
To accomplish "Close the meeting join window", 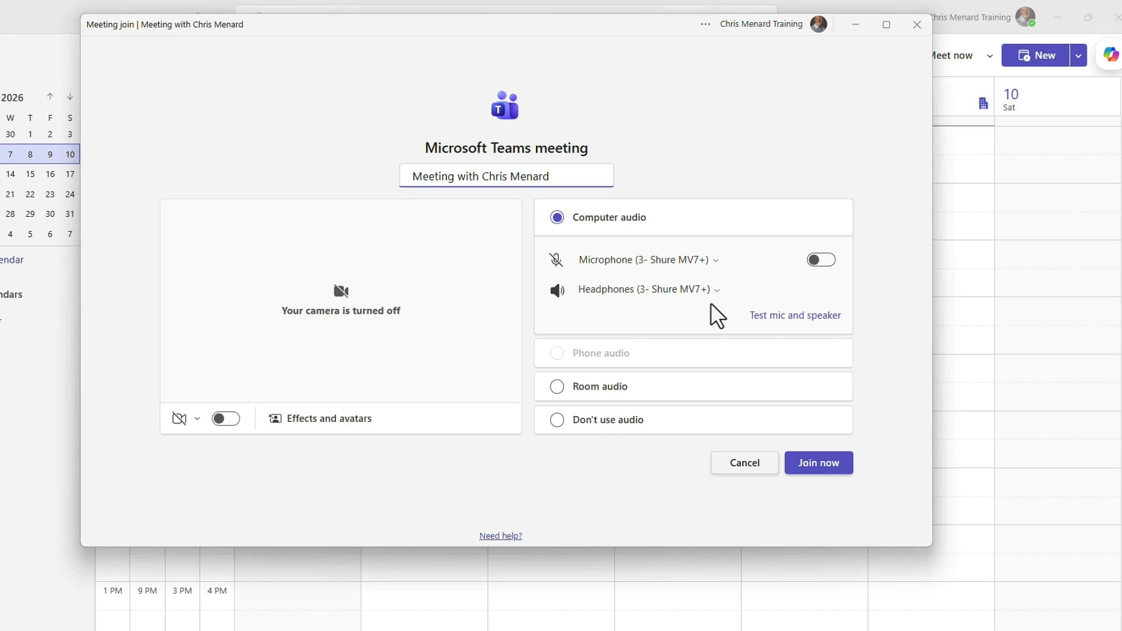I will pos(917,25).
